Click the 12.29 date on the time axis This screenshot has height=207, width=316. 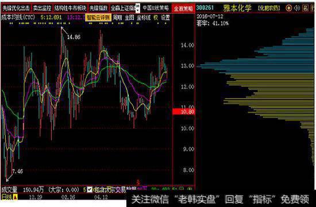[36, 197]
